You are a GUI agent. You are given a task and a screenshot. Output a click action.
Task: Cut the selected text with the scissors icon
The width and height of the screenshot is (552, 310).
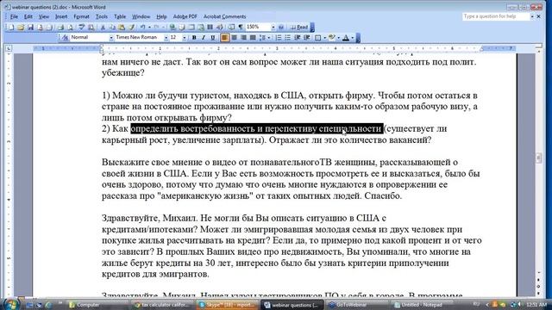click(x=103, y=27)
